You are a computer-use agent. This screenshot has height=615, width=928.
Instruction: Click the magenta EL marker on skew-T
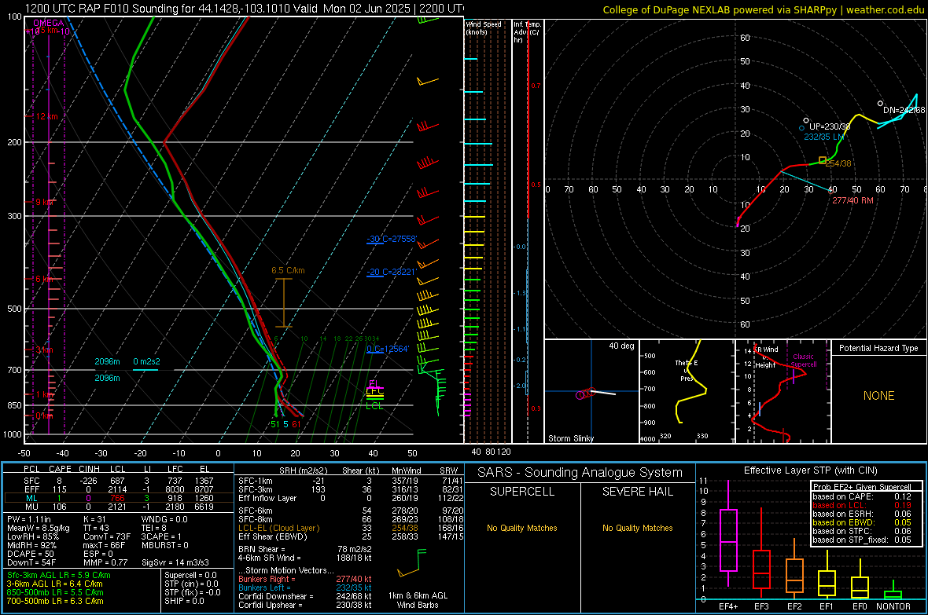point(374,383)
